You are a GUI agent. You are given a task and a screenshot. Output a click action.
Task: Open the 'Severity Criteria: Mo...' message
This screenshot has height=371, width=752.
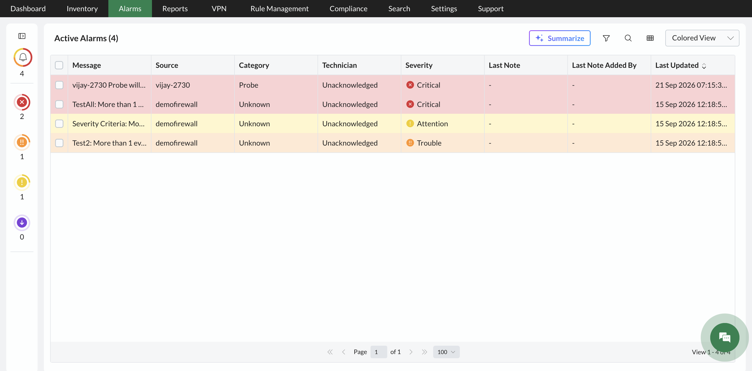pyautogui.click(x=108, y=123)
